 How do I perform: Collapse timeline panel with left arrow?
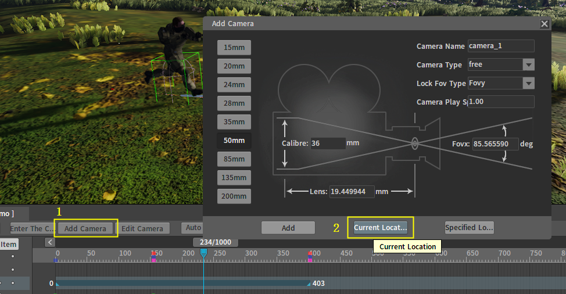[50, 242]
